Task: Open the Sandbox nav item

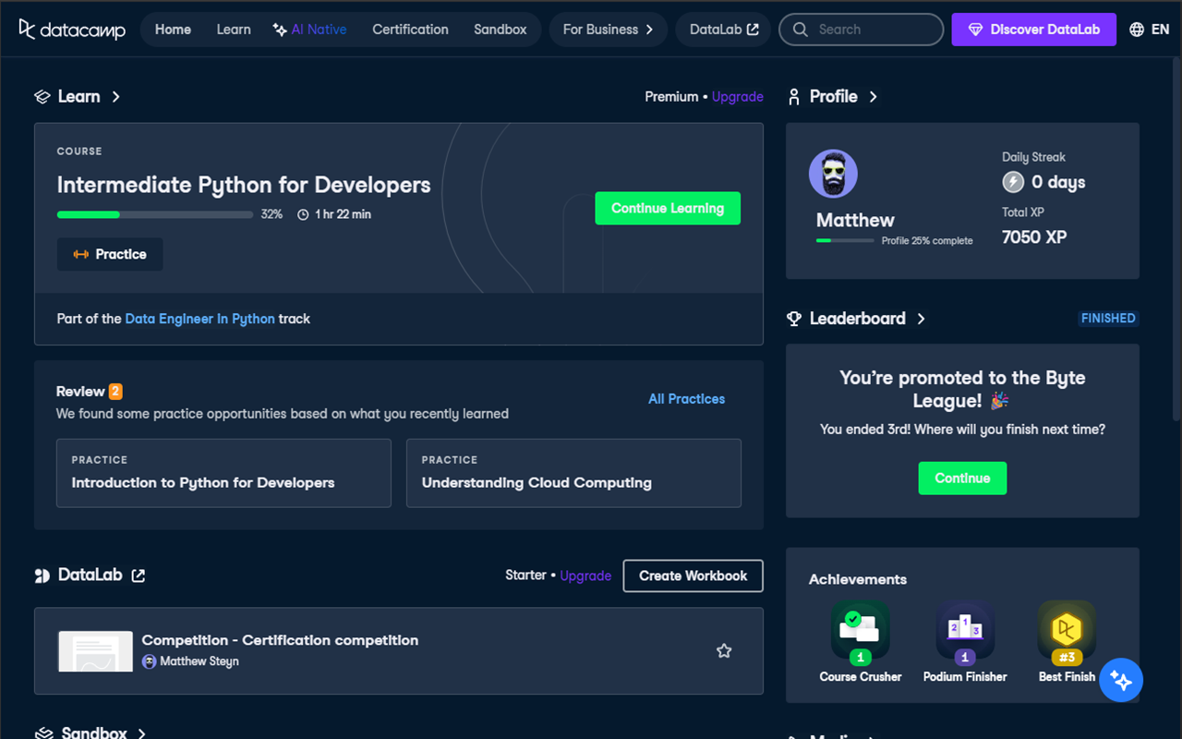Action: tap(501, 30)
